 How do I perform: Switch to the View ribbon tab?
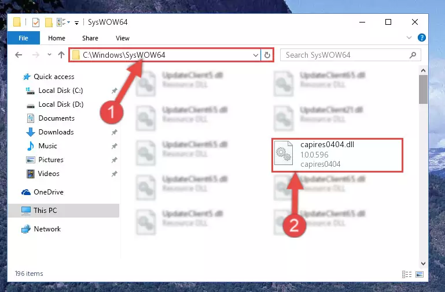point(123,38)
